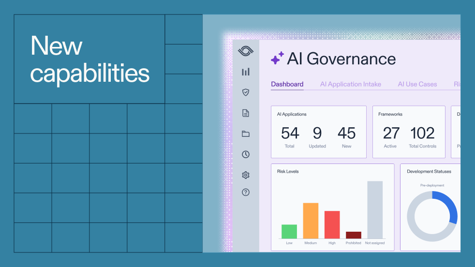Click the Frameworks card title
Image resolution: width=475 pixels, height=267 pixels.
coord(390,114)
